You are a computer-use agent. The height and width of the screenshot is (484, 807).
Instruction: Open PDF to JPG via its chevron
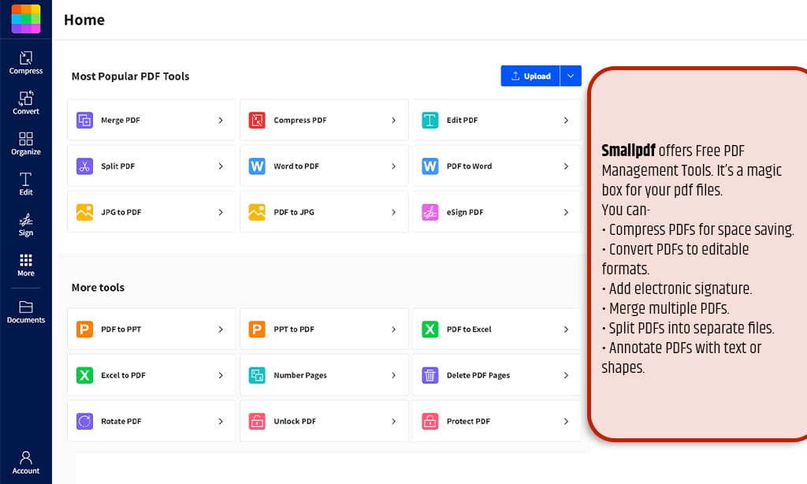click(x=394, y=211)
